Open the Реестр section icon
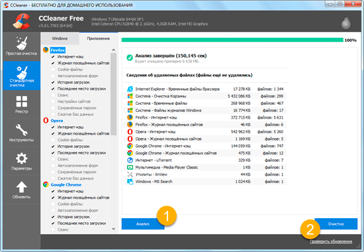The height and width of the screenshot is (252, 364). (22, 101)
